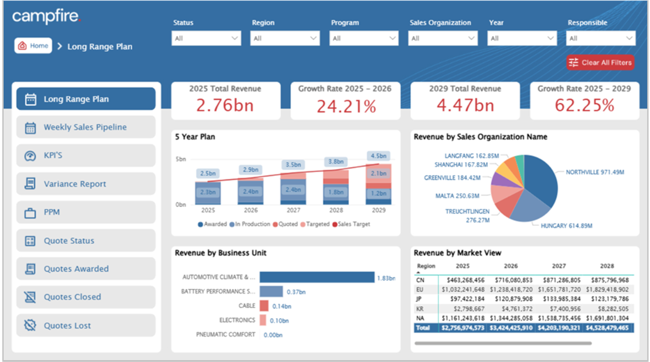The width and height of the screenshot is (650, 362).
Task: Click the KPI'S gauge icon
Action: [31, 156]
